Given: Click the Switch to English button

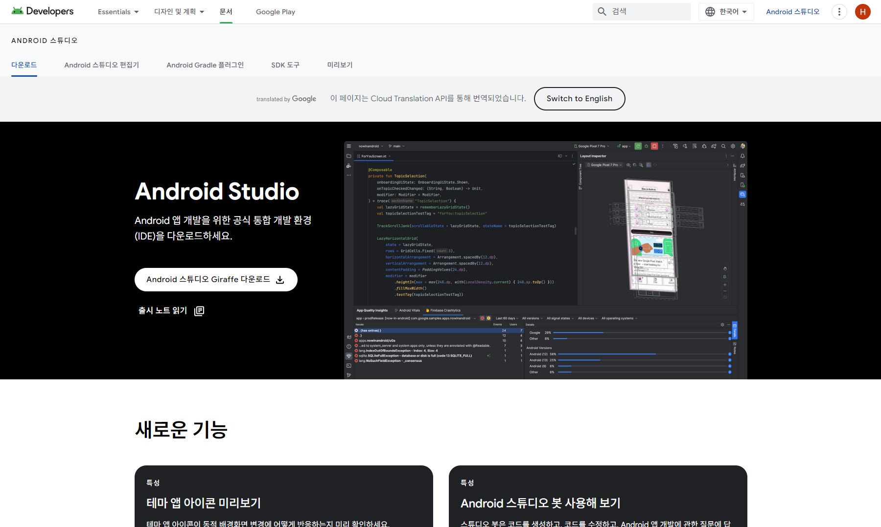Looking at the screenshot, I should pos(580,99).
